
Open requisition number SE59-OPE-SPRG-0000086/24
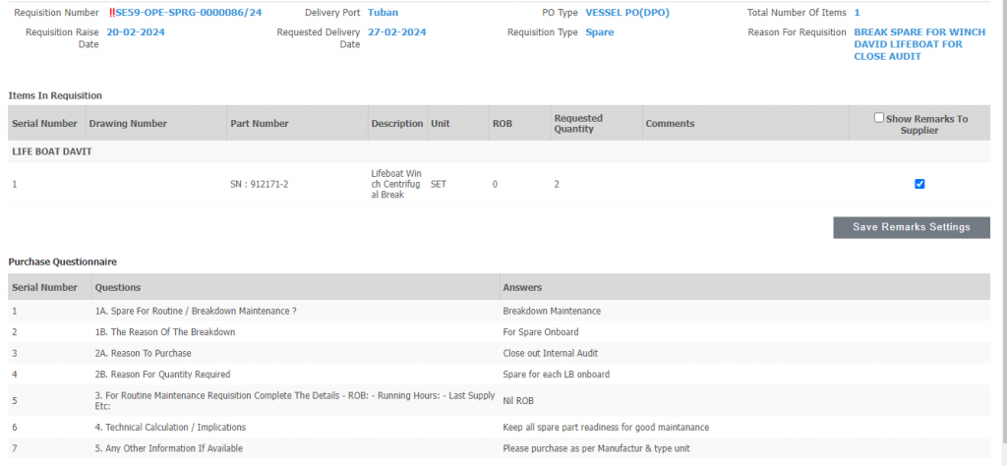[x=189, y=13]
